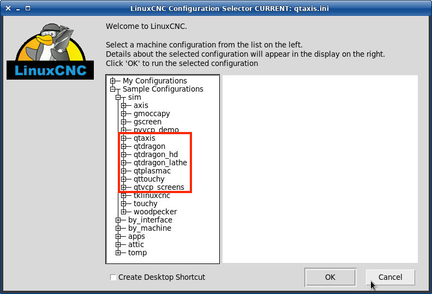Select the qtplasmac entry
Image resolution: width=432 pixels, height=294 pixels.
(x=152, y=171)
